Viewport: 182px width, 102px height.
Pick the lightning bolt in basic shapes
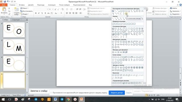pos(132,34)
